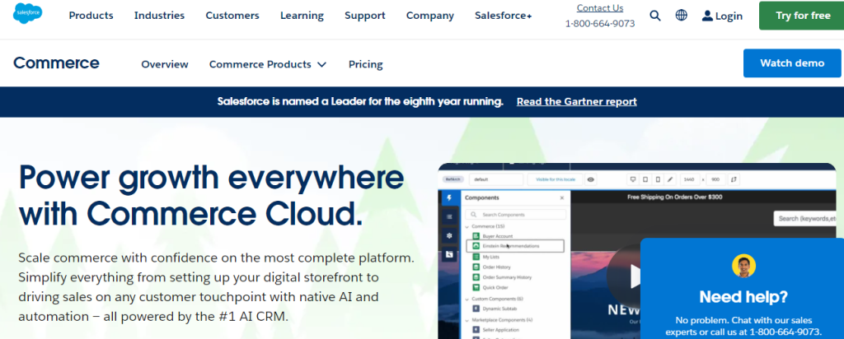This screenshot has width=844, height=339.
Task: Click the Commerce section title
Action: pyautogui.click(x=57, y=63)
